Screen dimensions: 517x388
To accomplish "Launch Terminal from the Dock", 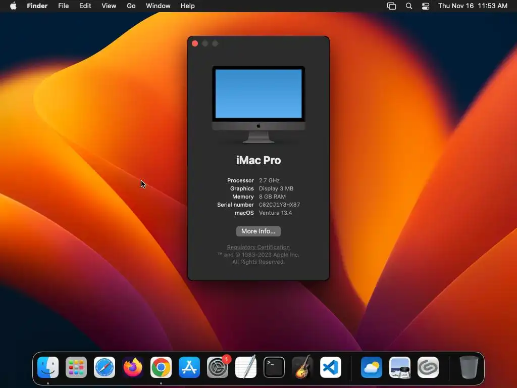I will 274,367.
